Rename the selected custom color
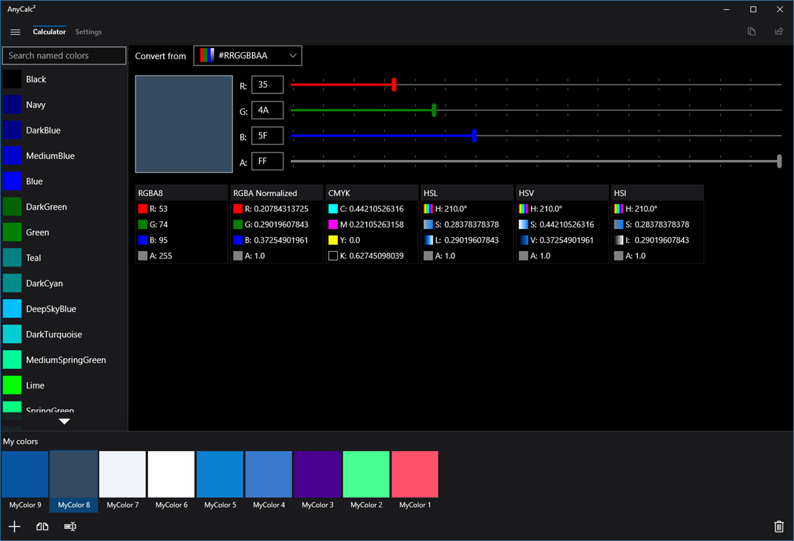 (x=69, y=526)
